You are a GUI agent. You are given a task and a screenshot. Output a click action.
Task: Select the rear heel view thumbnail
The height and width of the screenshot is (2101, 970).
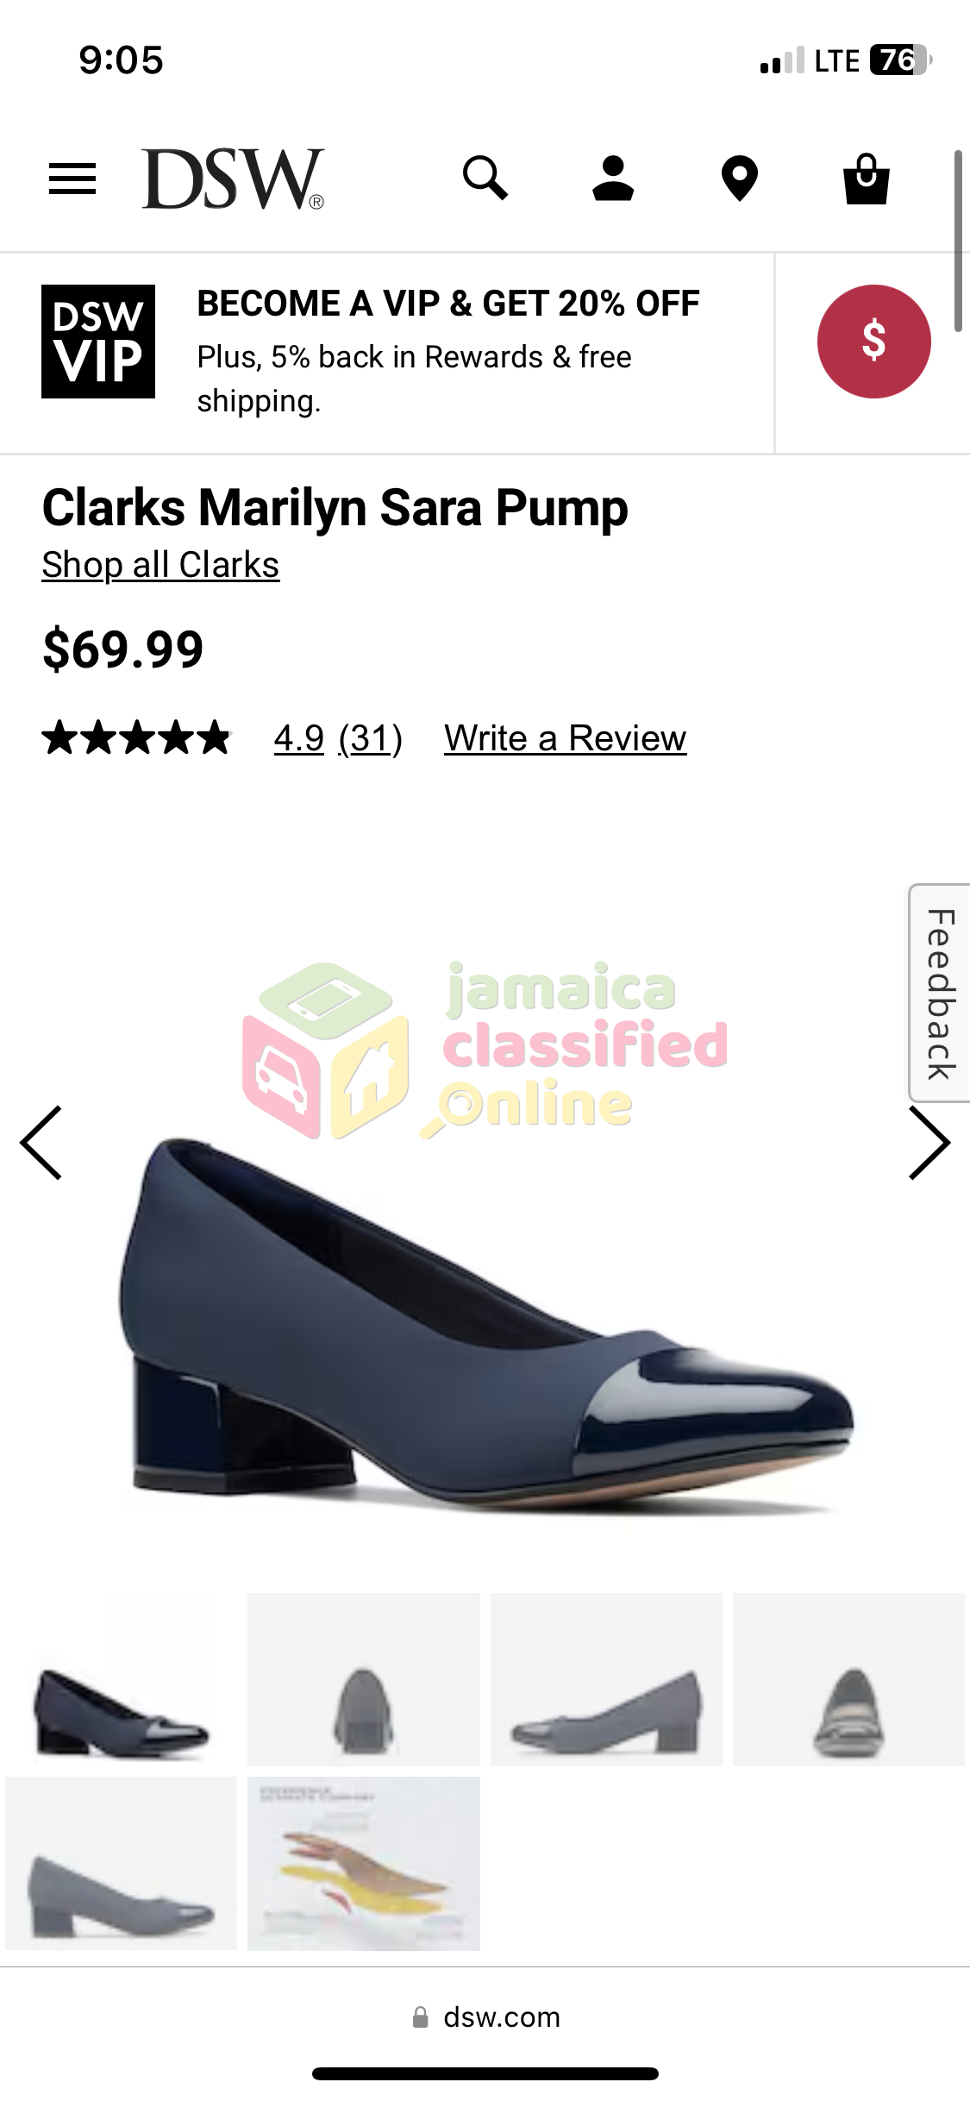point(364,1679)
